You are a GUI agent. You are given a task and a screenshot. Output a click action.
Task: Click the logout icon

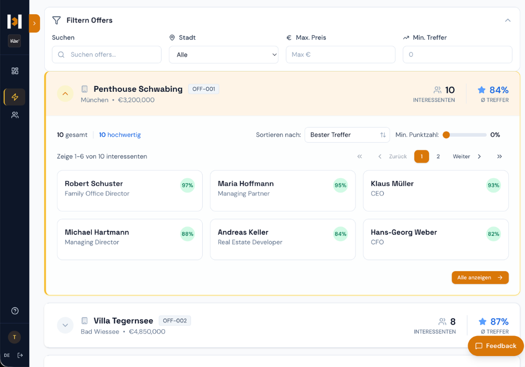click(x=20, y=355)
